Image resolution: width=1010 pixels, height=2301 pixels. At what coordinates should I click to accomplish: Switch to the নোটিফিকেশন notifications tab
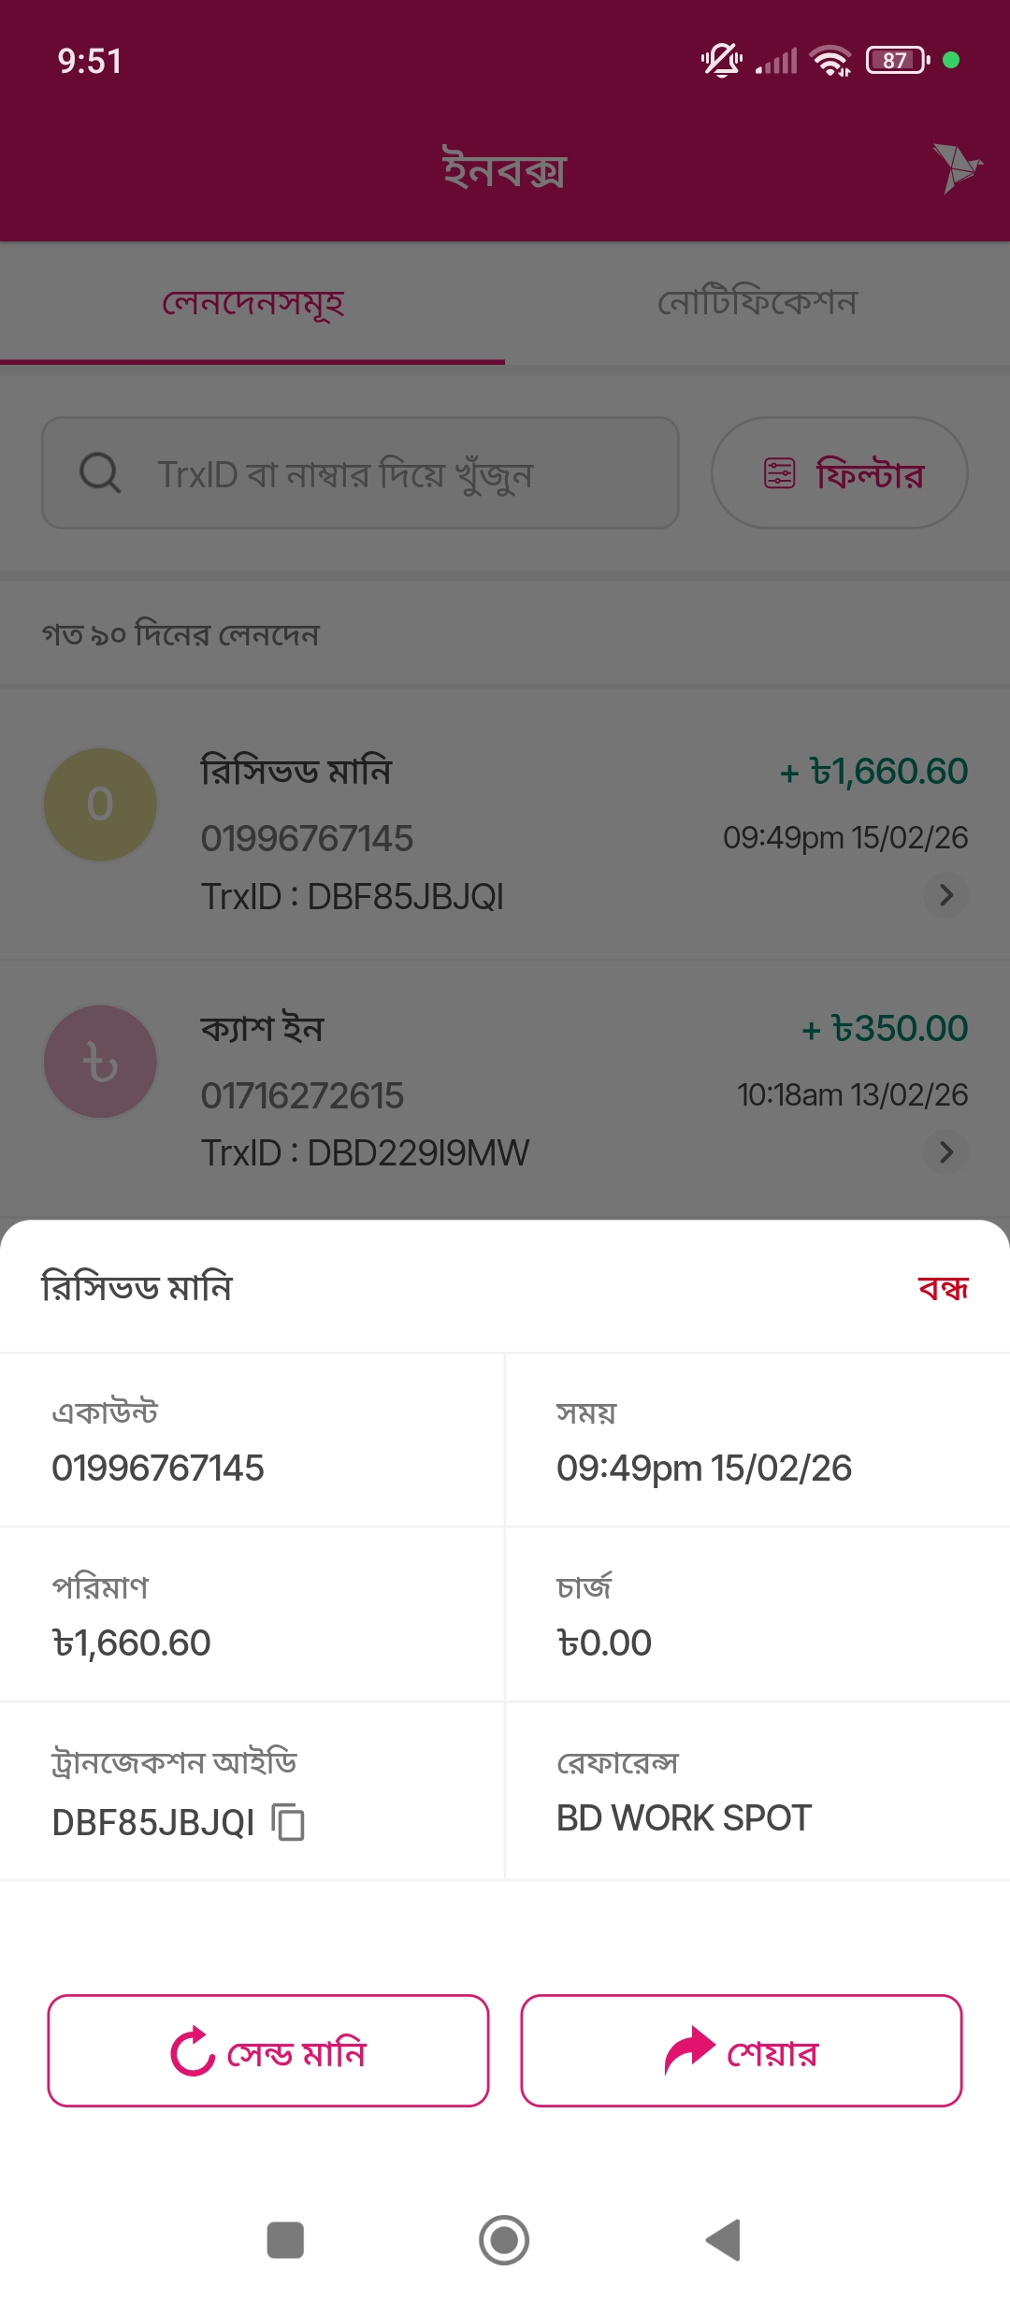tap(757, 303)
